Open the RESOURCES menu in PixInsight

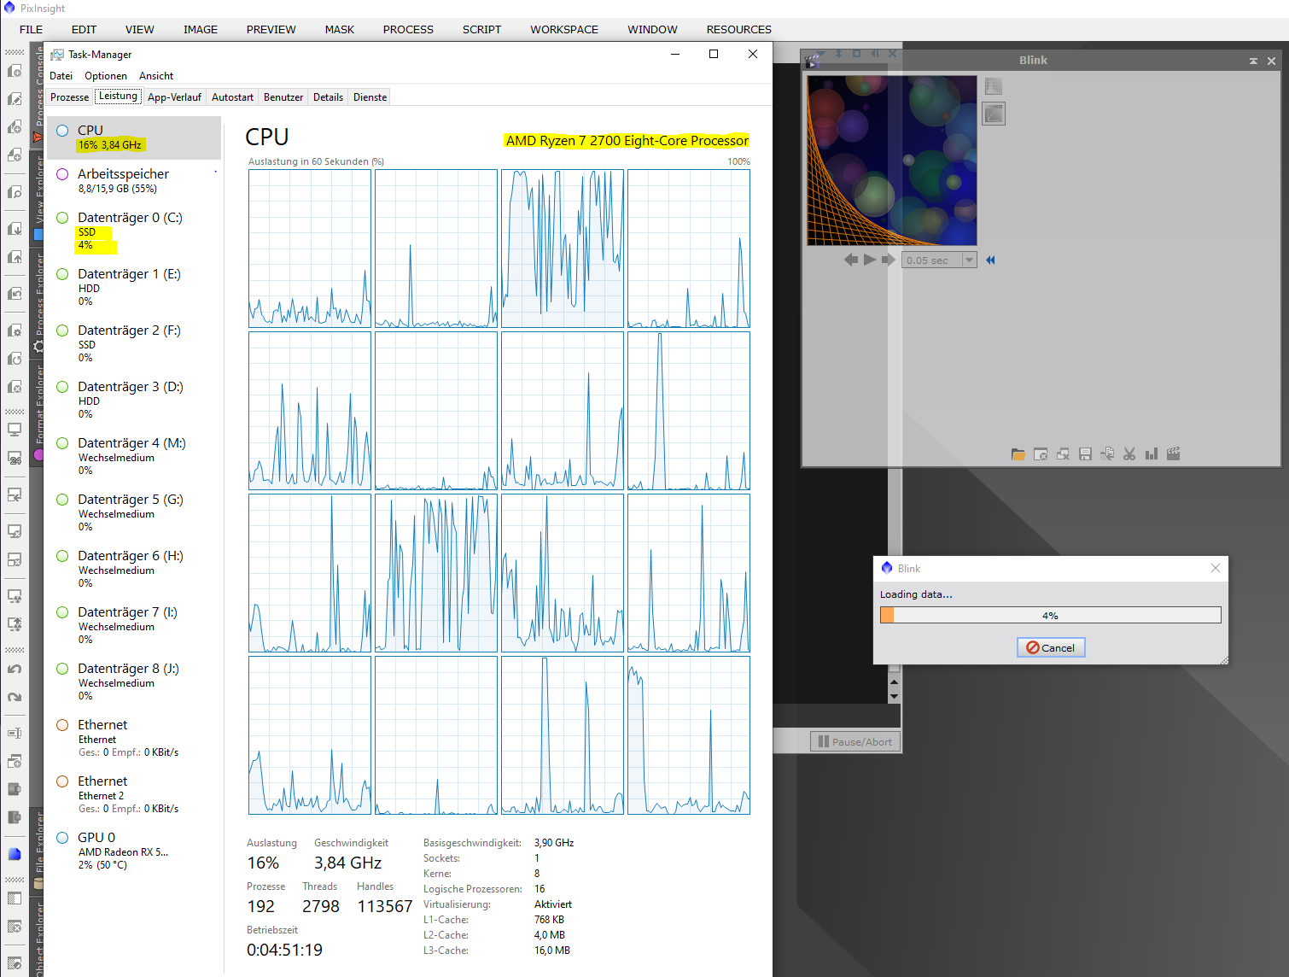coord(738,29)
